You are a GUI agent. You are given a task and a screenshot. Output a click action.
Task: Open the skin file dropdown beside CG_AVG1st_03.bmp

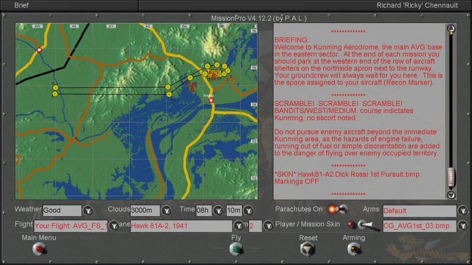coord(463,226)
